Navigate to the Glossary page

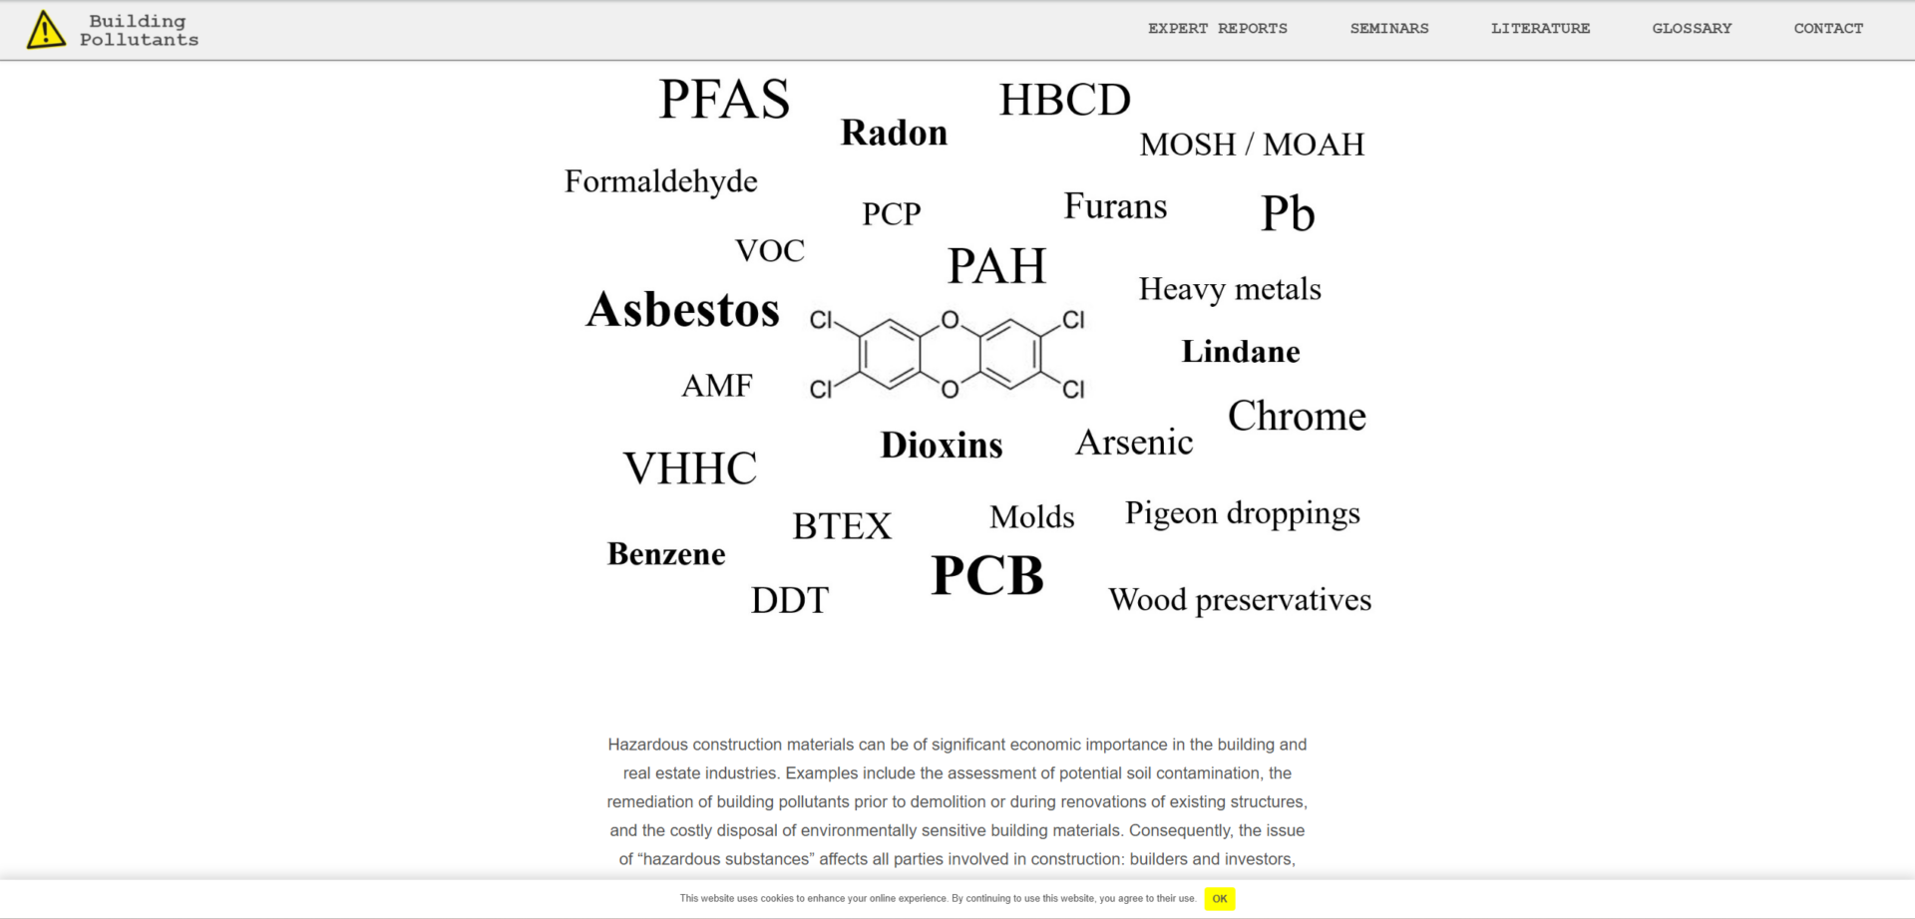point(1692,29)
